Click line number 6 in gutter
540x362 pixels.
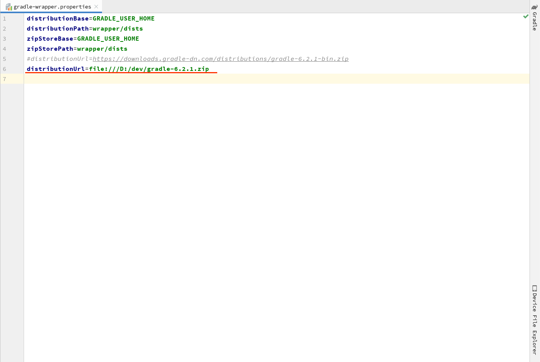[4, 69]
